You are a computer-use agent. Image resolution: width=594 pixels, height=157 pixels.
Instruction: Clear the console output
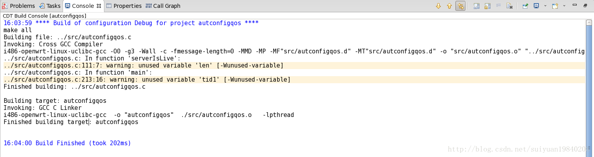[509, 6]
